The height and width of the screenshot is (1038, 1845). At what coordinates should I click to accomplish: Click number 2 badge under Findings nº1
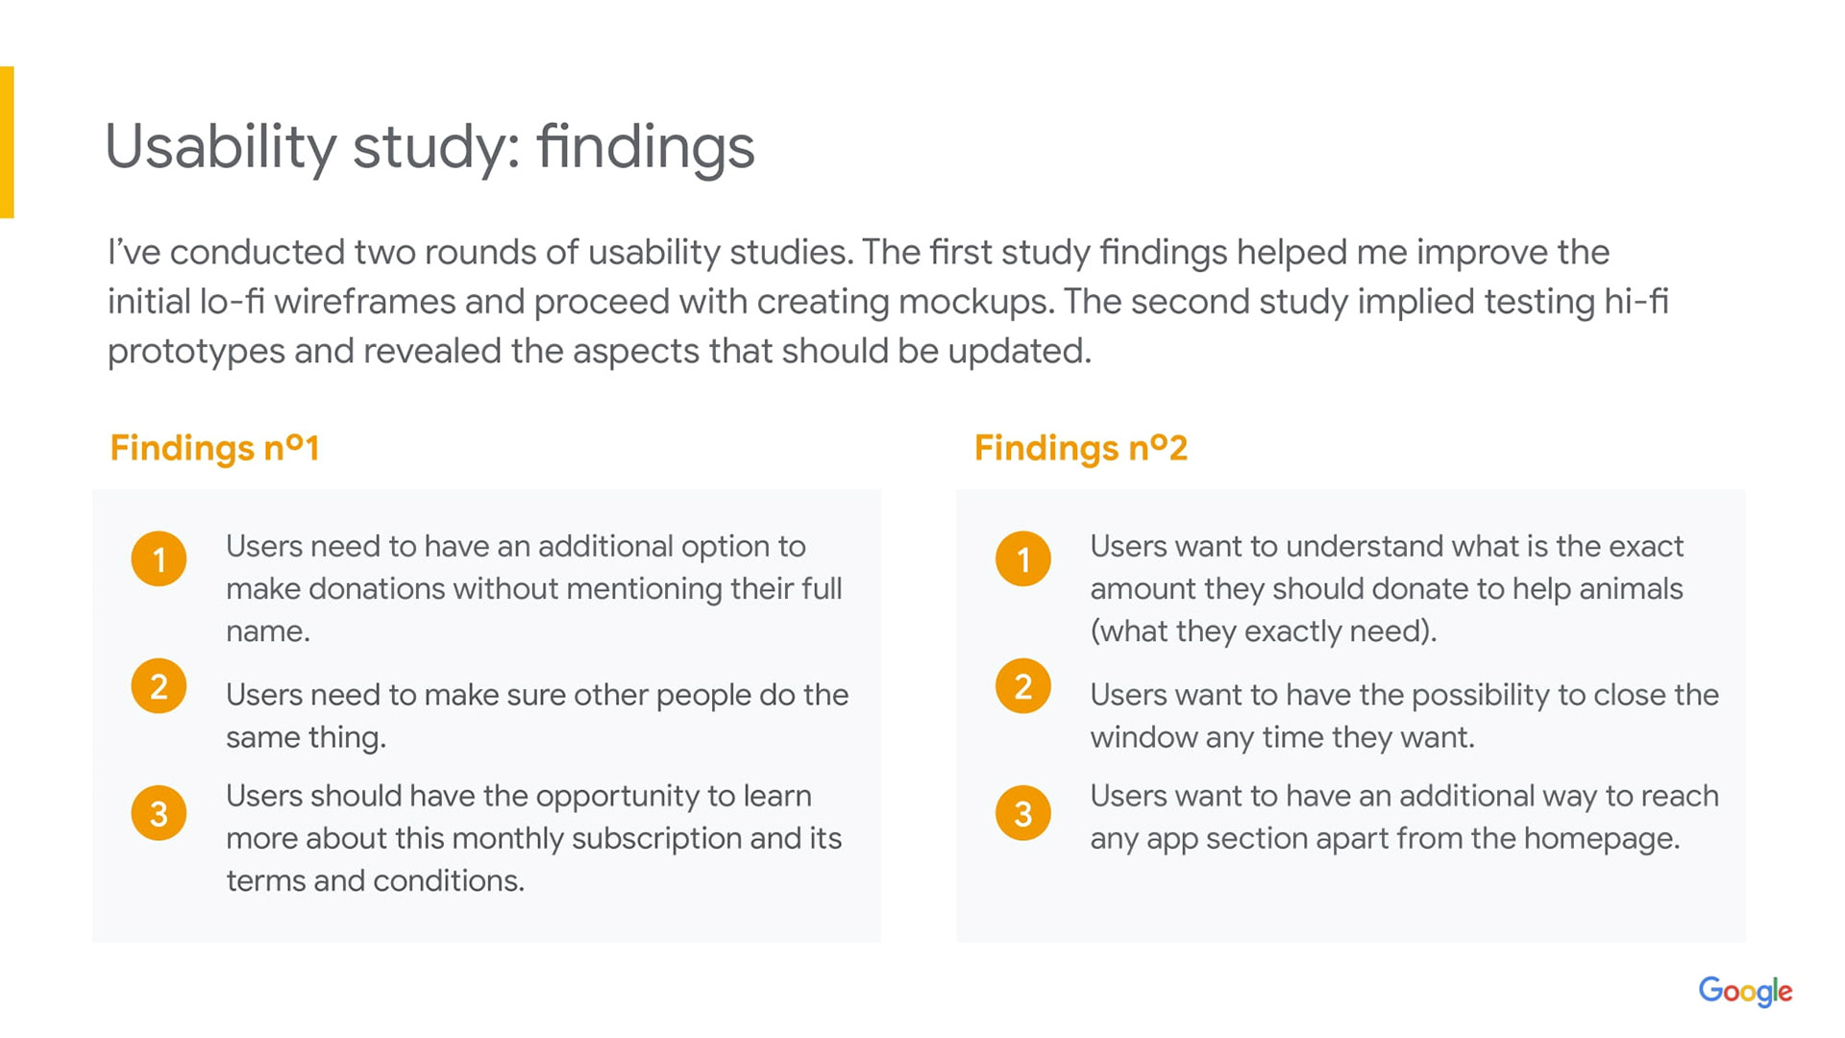(x=159, y=686)
